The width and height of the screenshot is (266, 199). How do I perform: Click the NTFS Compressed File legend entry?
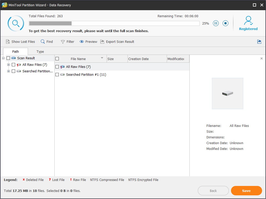tap(107, 180)
